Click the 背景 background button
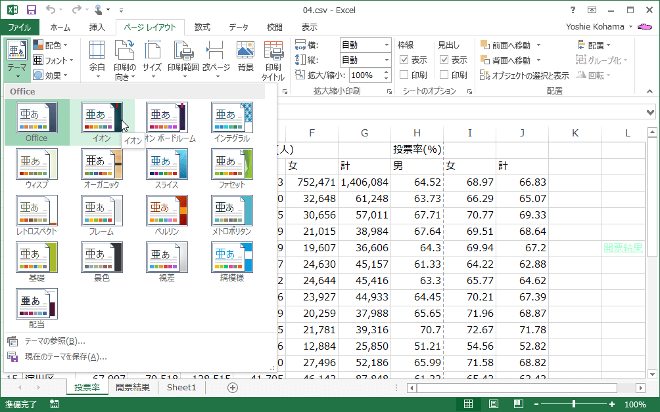The height and width of the screenshot is (412, 660). tap(245, 56)
